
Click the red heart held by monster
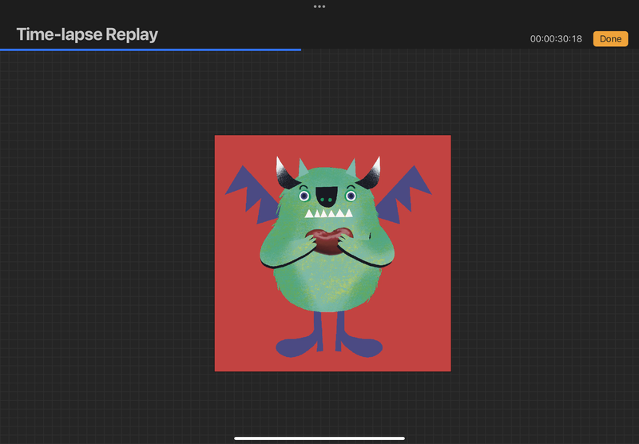click(x=327, y=240)
